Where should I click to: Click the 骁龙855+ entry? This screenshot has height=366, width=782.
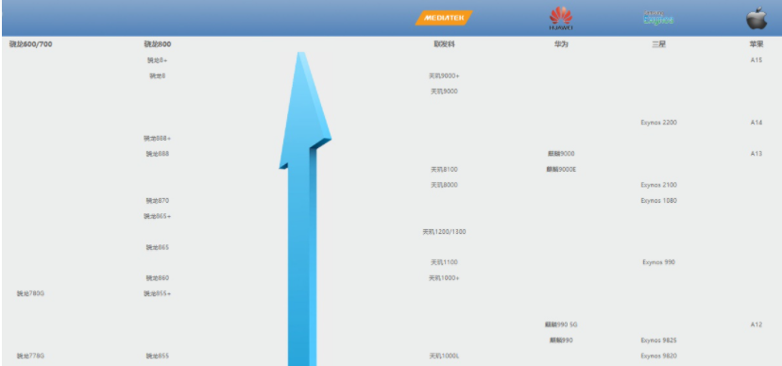158,293
